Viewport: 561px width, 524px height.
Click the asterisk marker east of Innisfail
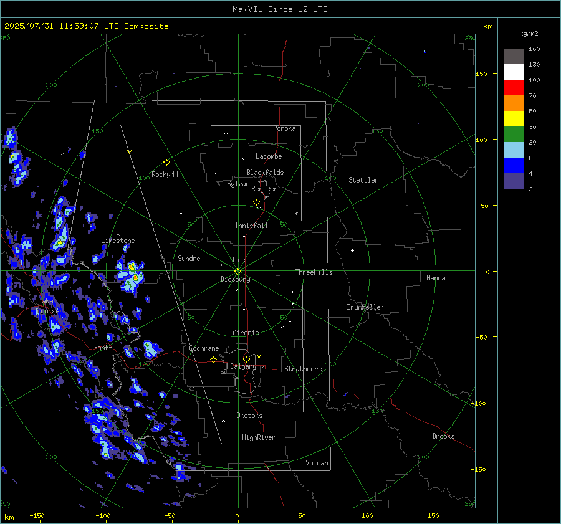[296, 214]
